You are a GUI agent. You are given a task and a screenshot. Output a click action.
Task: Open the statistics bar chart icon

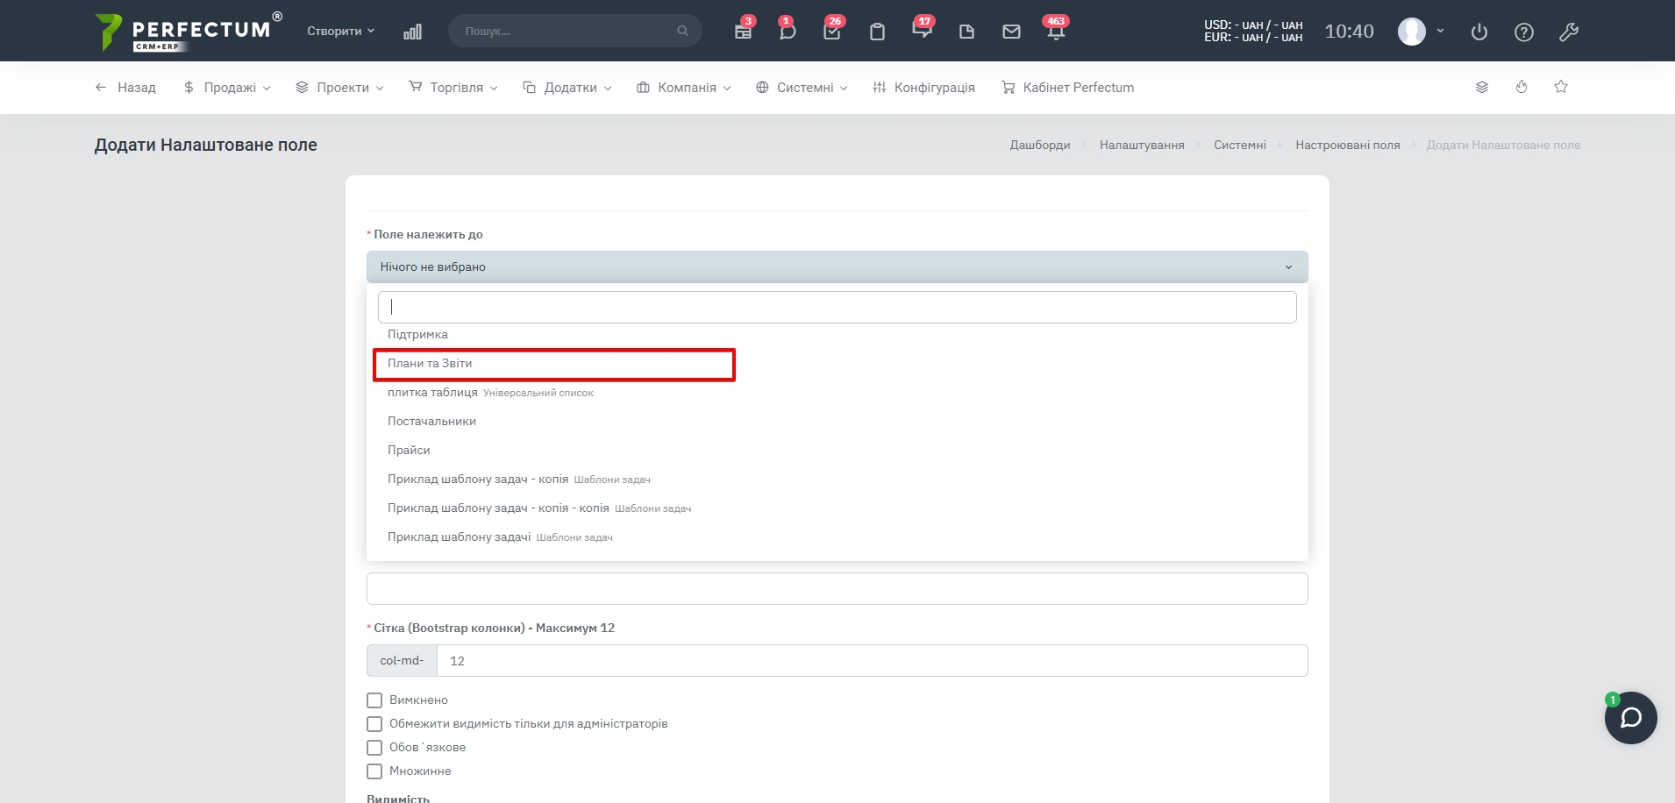coord(412,32)
